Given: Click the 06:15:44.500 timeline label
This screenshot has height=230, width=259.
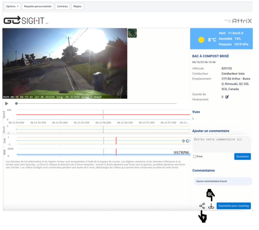Looking at the screenshot, I should pos(38,123).
